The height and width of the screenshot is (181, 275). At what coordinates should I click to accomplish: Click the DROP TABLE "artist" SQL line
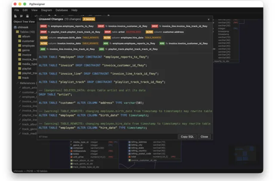(x=55, y=94)
